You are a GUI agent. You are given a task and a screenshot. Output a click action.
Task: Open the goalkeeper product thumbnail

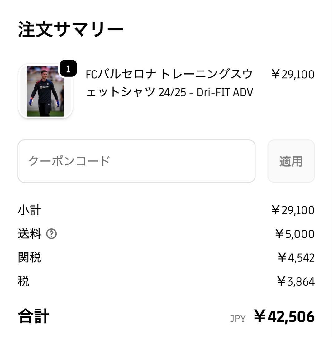[x=45, y=91]
